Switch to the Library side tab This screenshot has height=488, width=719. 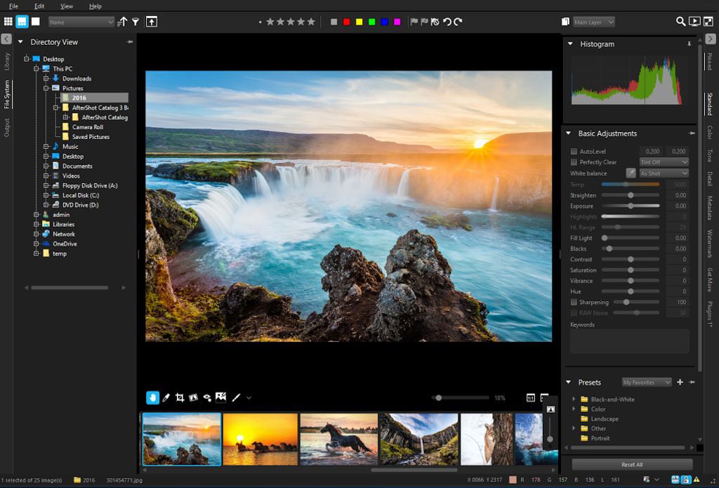[x=6, y=62]
